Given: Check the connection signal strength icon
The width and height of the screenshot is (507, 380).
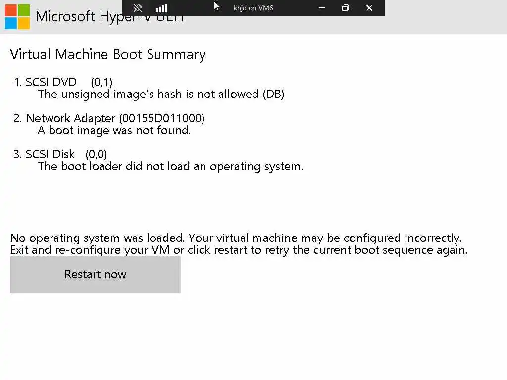Looking at the screenshot, I should click(x=161, y=8).
